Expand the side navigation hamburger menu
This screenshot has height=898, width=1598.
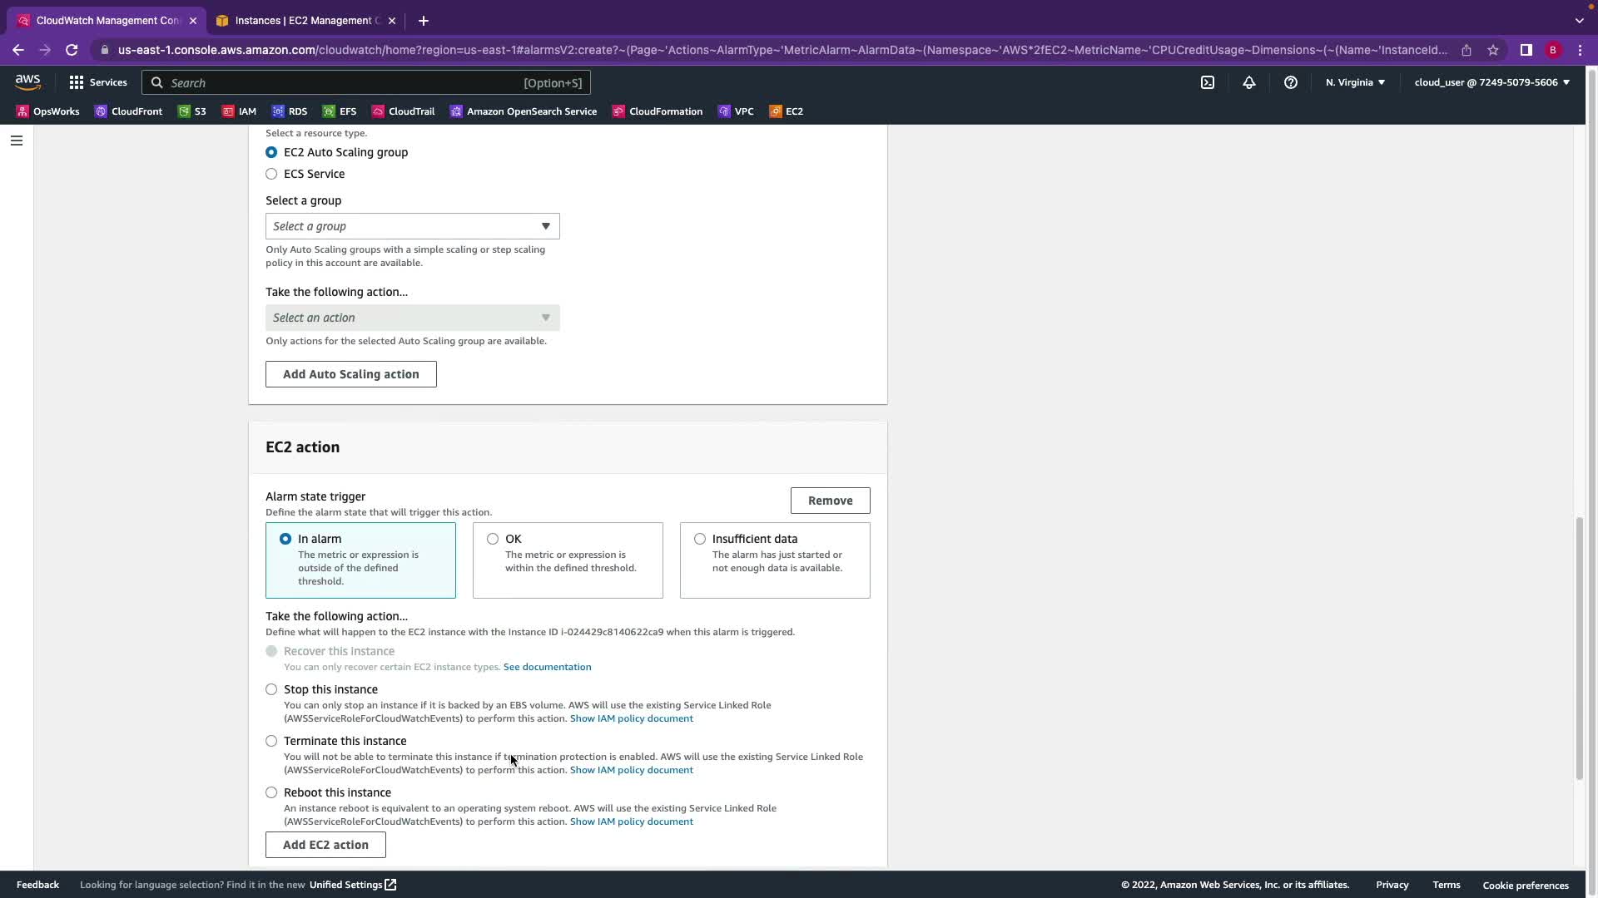point(16,141)
